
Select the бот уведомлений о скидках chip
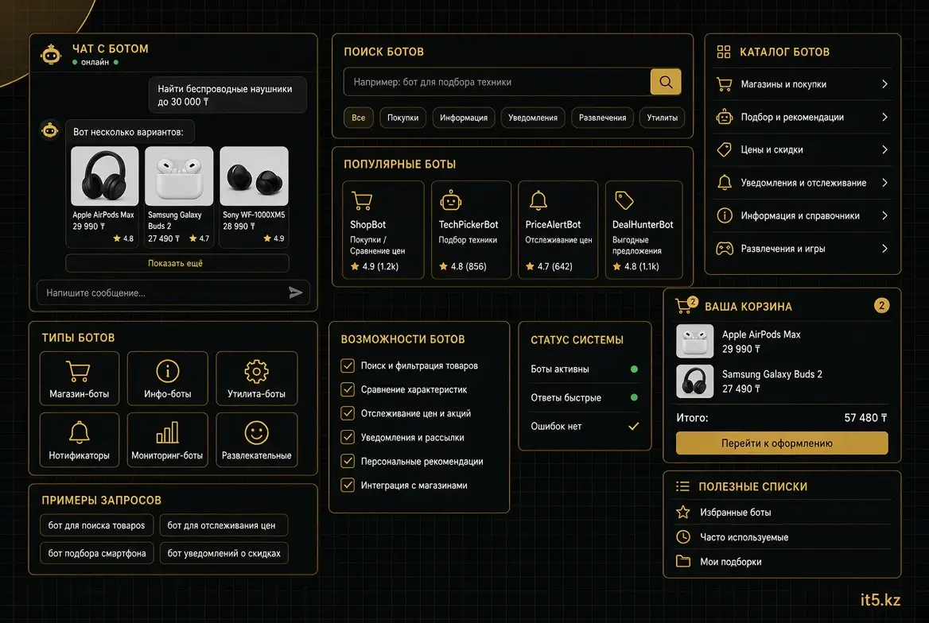point(224,553)
